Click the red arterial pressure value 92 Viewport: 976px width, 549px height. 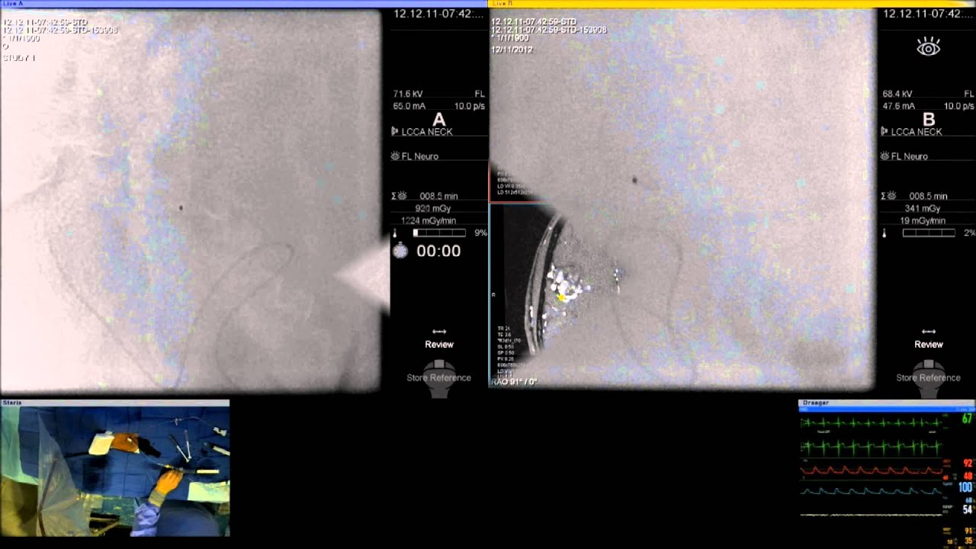point(968,463)
